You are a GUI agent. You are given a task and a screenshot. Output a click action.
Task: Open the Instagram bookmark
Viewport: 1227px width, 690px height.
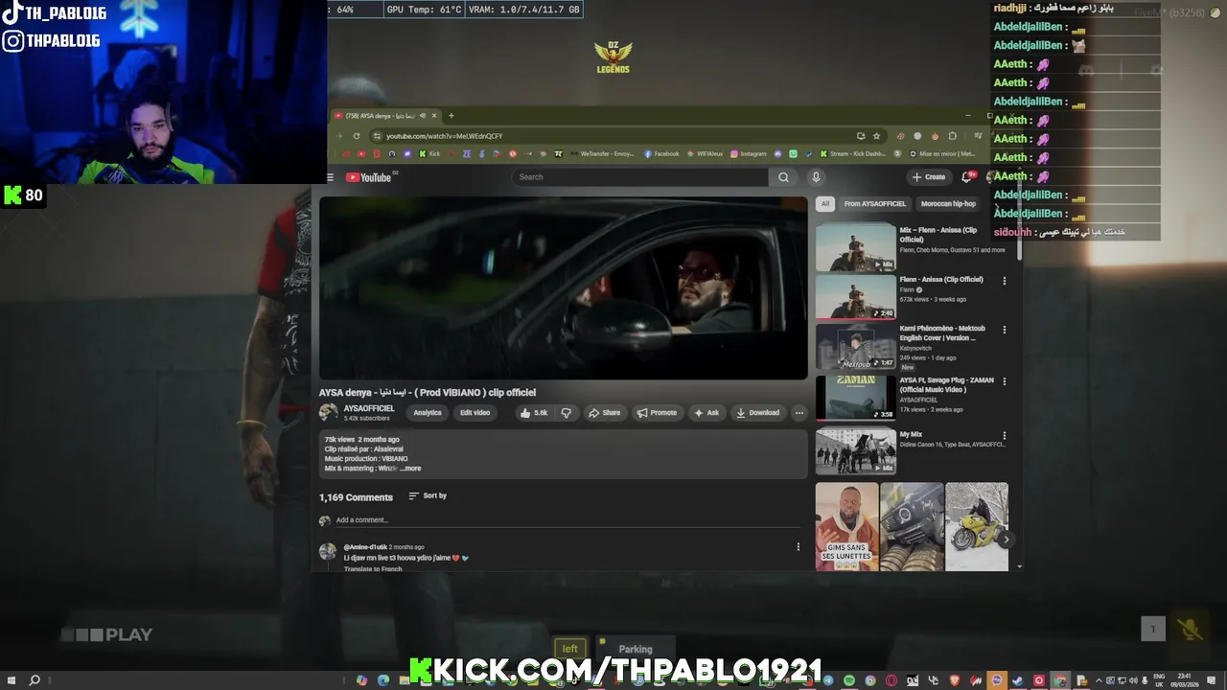[x=749, y=153]
